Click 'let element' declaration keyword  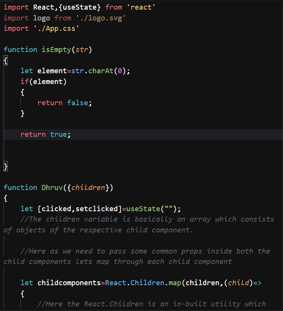pos(27,71)
